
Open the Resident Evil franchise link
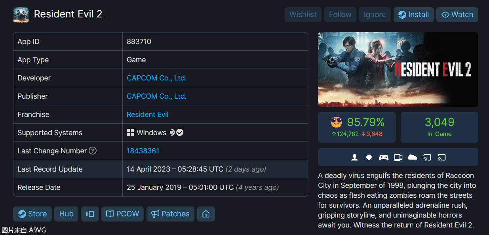coord(147,115)
